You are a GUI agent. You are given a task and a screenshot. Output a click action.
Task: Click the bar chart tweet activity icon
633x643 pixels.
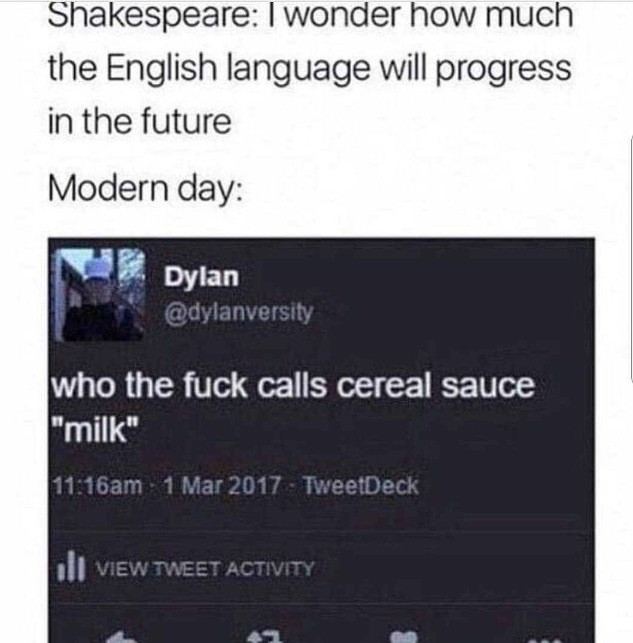tap(71, 566)
